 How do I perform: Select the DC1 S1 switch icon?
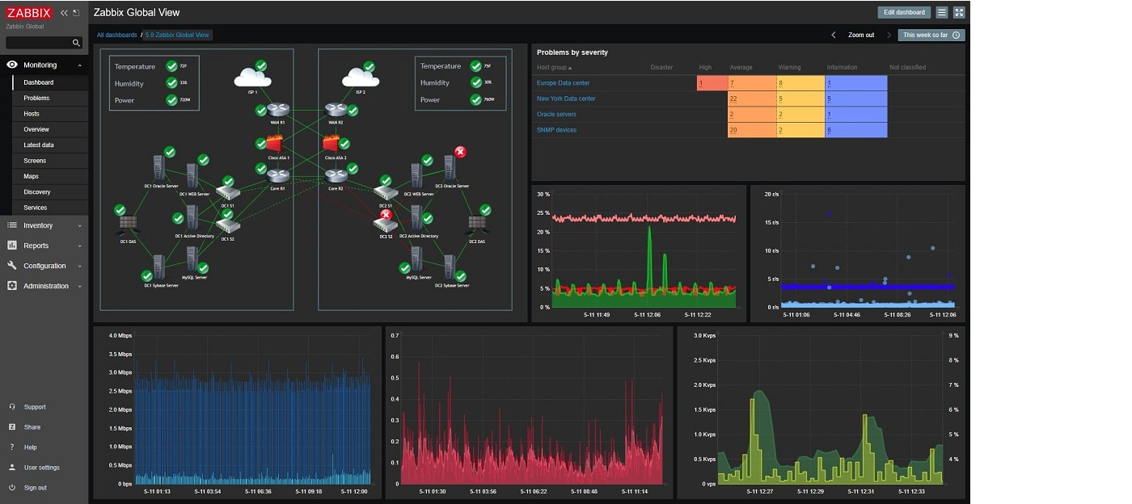point(229,194)
